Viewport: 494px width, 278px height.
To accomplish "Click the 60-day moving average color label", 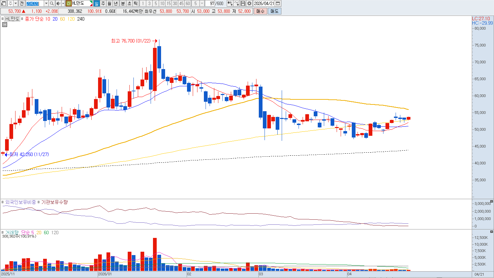I will click(62, 19).
